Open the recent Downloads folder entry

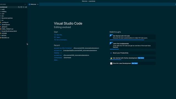58,58
